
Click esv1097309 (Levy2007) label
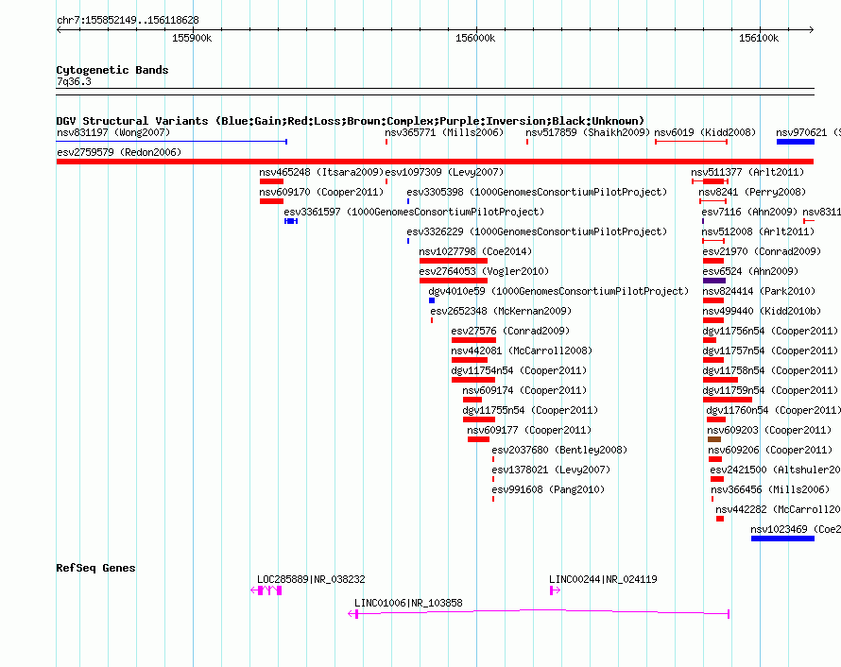click(x=444, y=172)
